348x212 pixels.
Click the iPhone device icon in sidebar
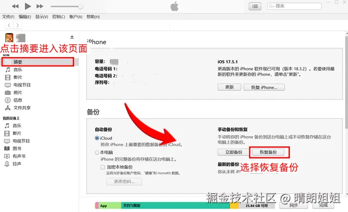click(x=9, y=38)
